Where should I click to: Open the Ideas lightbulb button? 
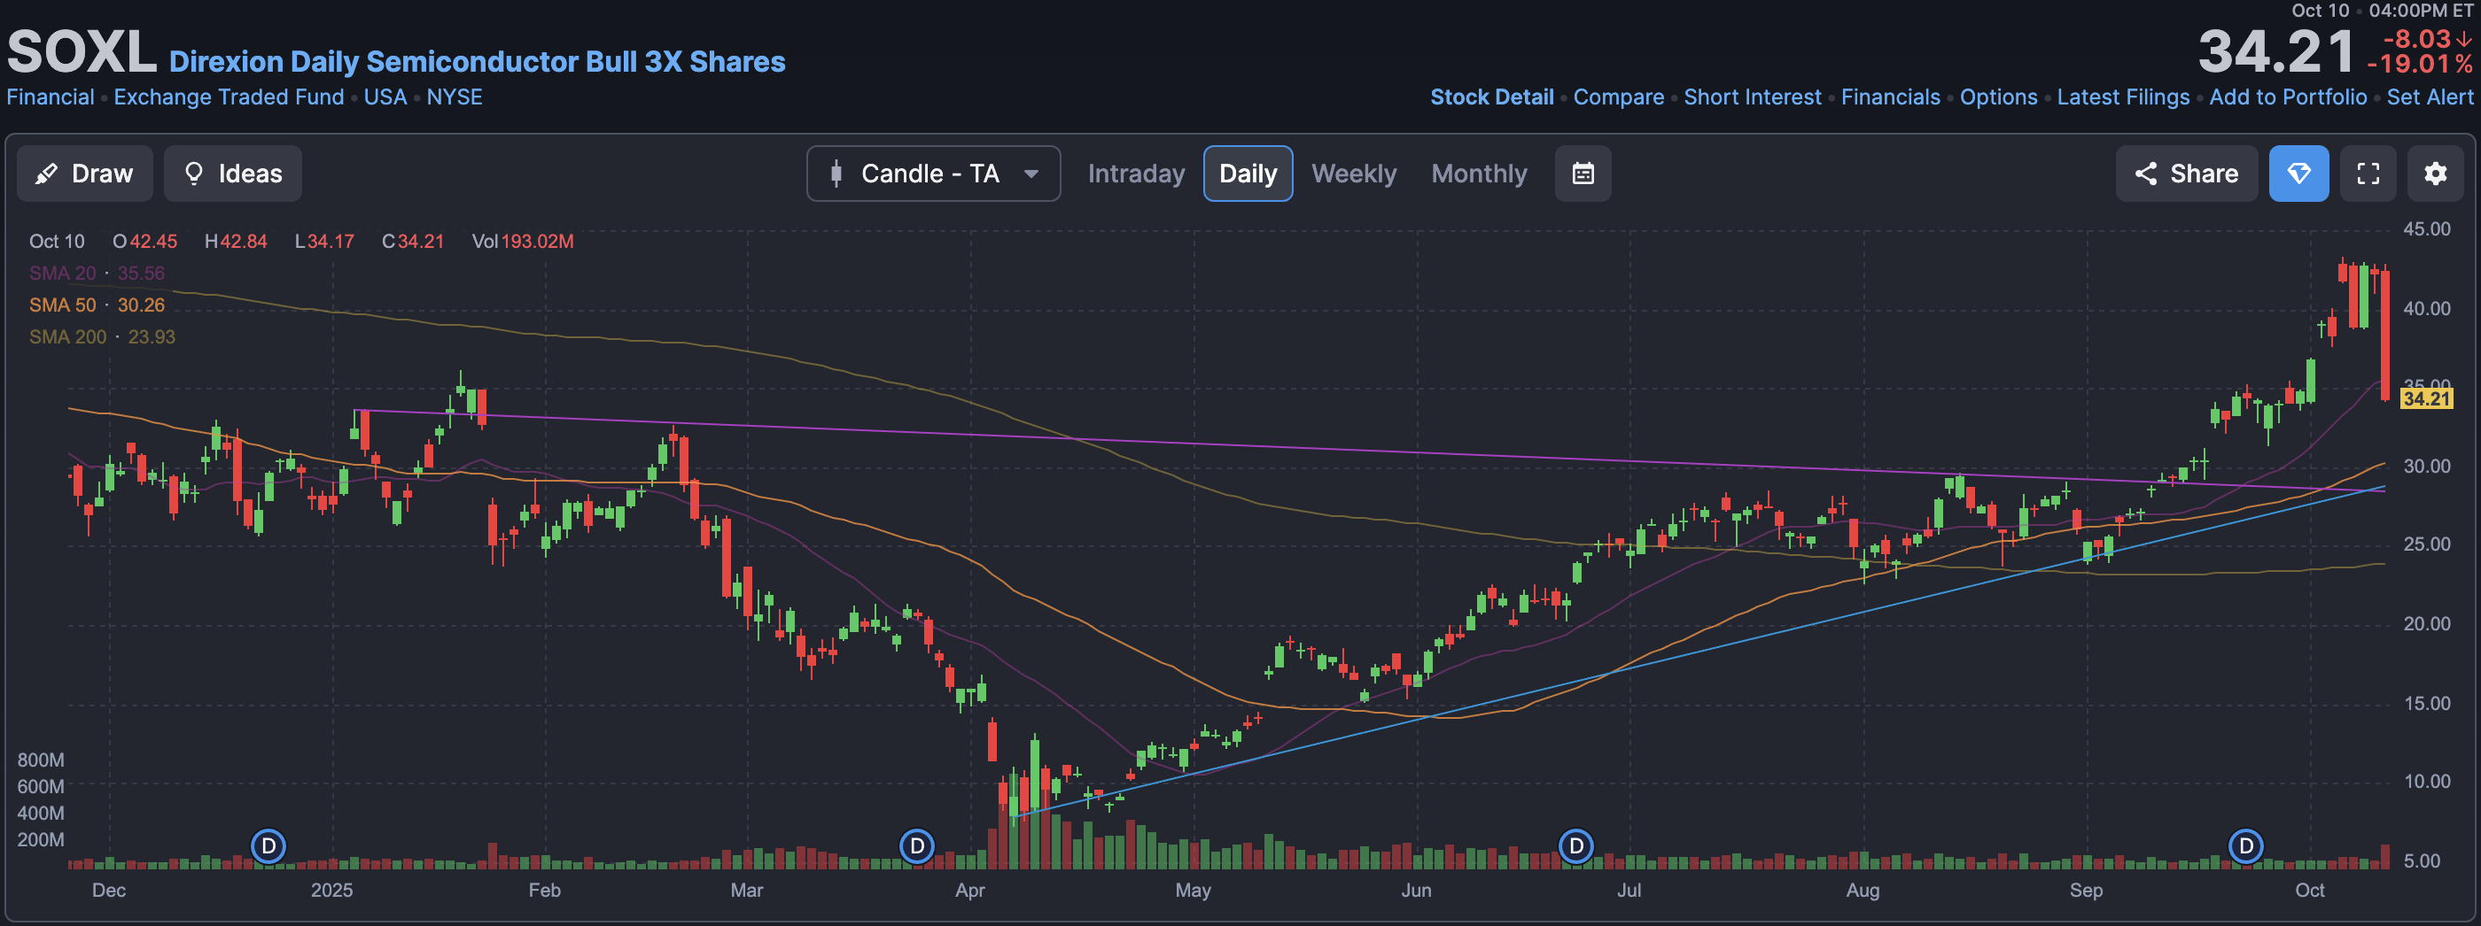pyautogui.click(x=232, y=174)
